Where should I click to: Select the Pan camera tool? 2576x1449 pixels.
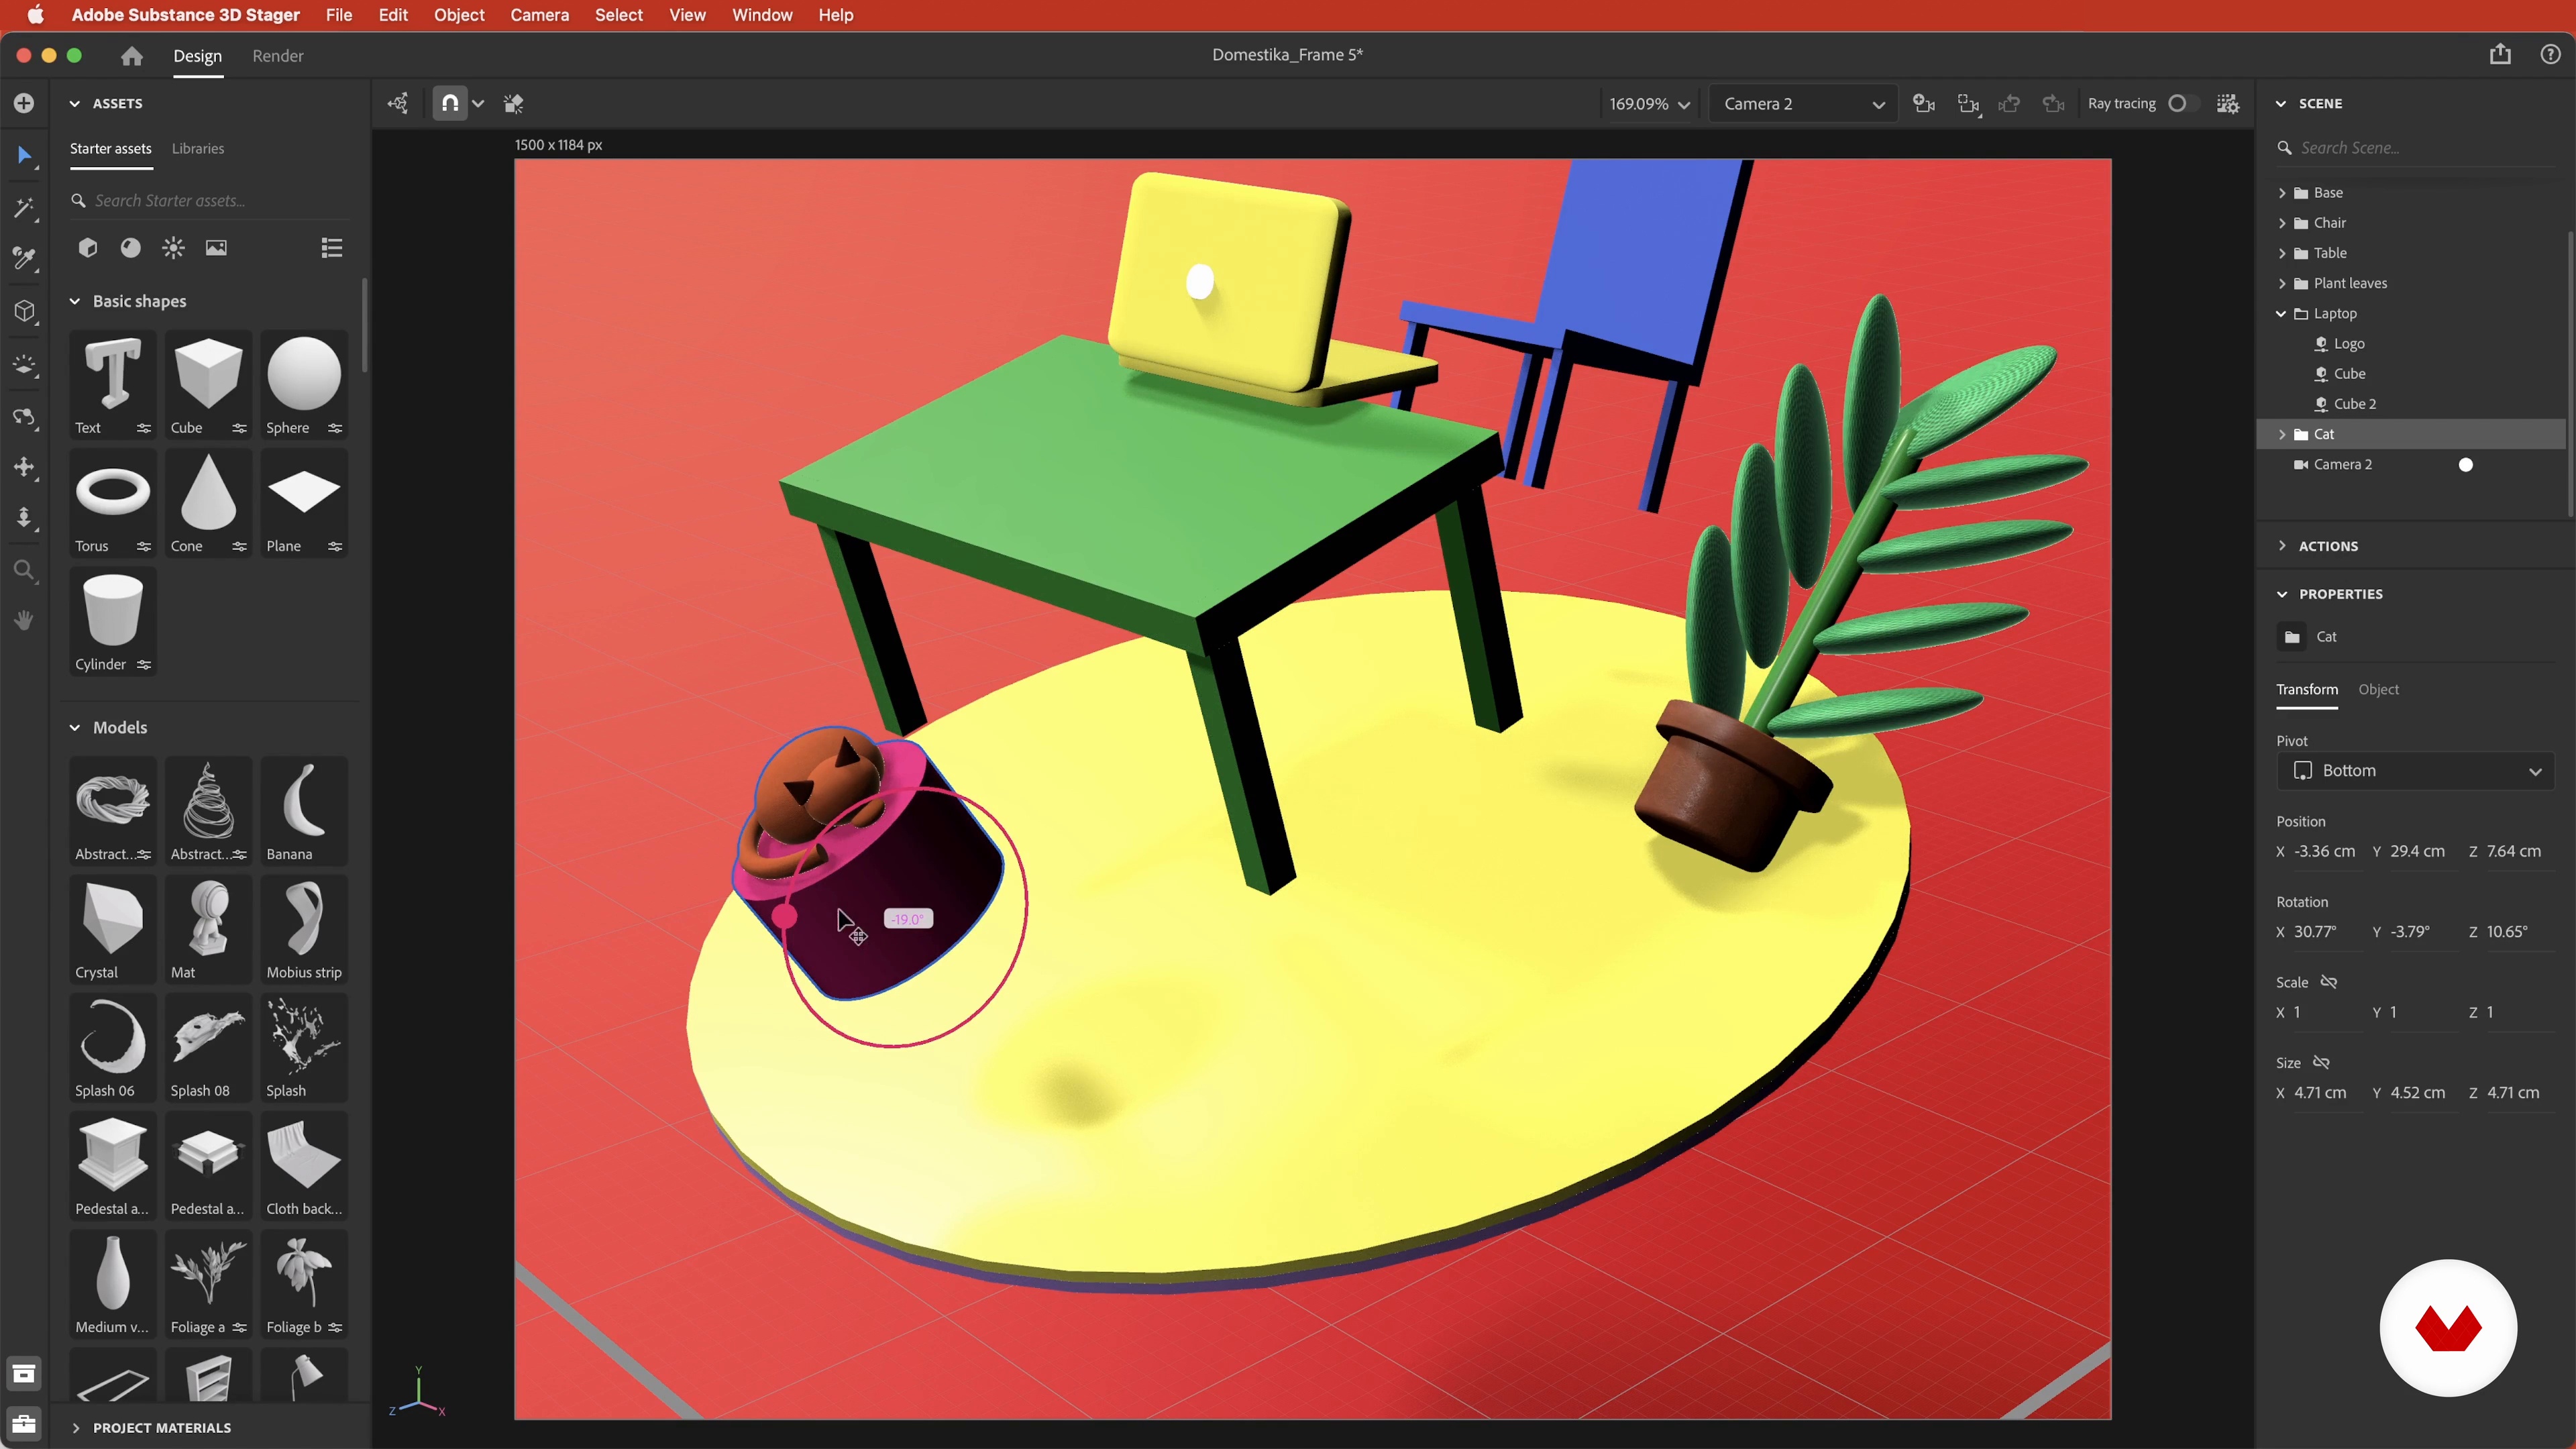(25, 467)
